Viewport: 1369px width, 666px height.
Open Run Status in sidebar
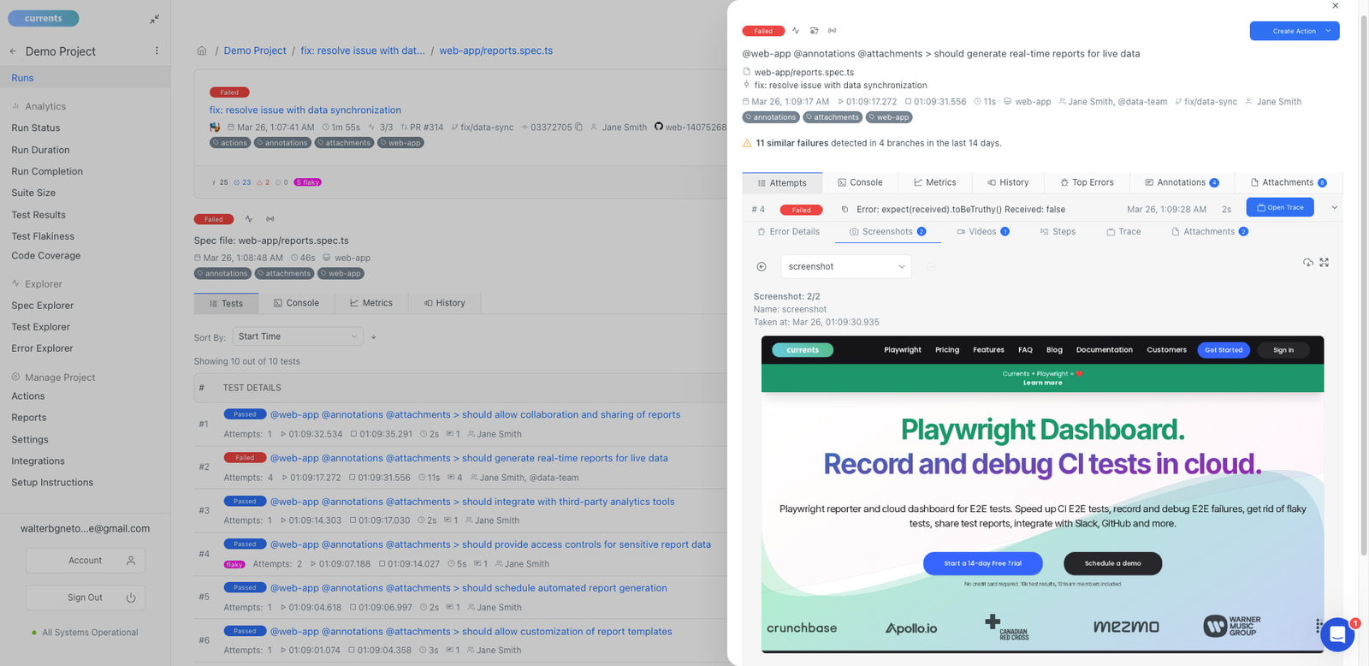pyautogui.click(x=36, y=128)
